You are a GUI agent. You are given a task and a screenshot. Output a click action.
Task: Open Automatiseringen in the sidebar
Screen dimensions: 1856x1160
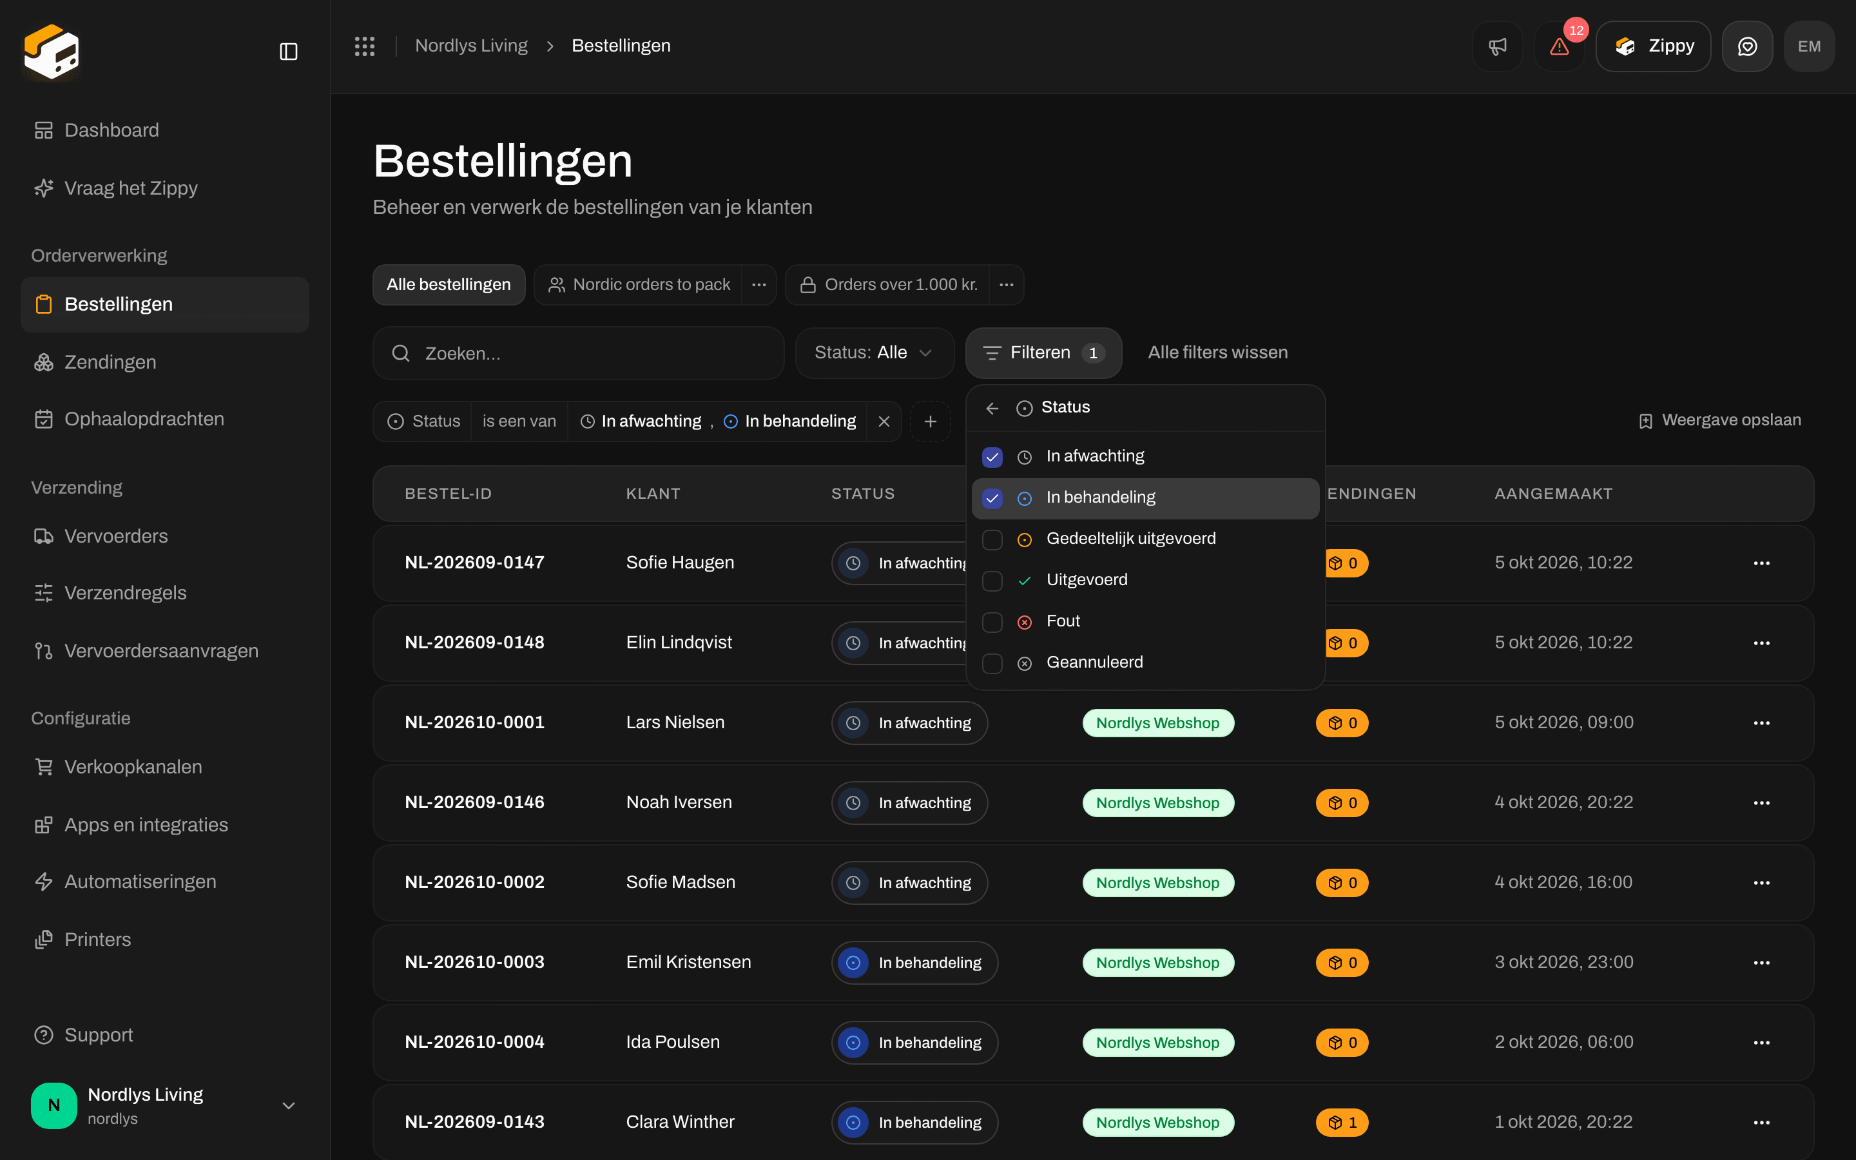coord(164,882)
